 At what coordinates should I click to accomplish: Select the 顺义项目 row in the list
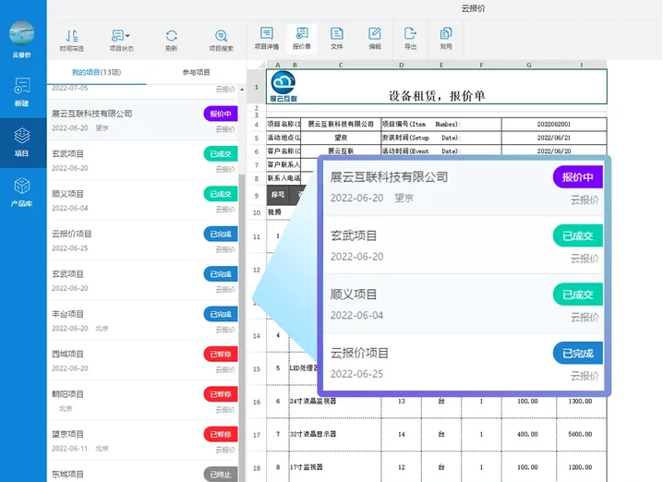coord(142,200)
